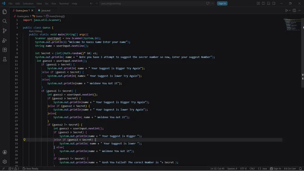
Task: Click "public class Guess" on line 3
Action: tap(37, 28)
